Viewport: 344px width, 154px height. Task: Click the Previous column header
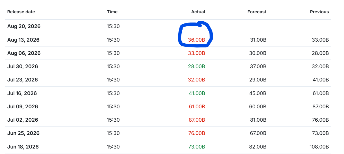(319, 12)
